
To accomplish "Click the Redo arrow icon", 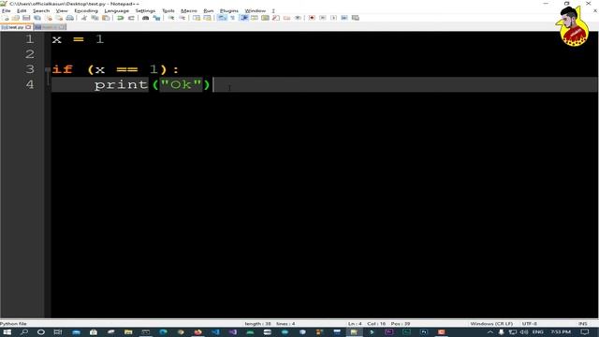I will tap(131, 18).
